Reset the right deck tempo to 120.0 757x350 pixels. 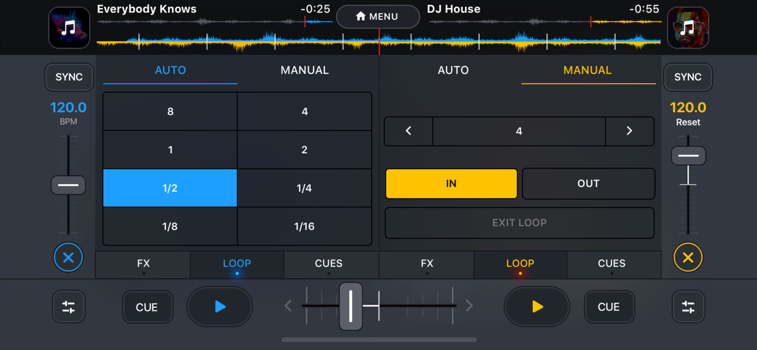[x=688, y=122]
